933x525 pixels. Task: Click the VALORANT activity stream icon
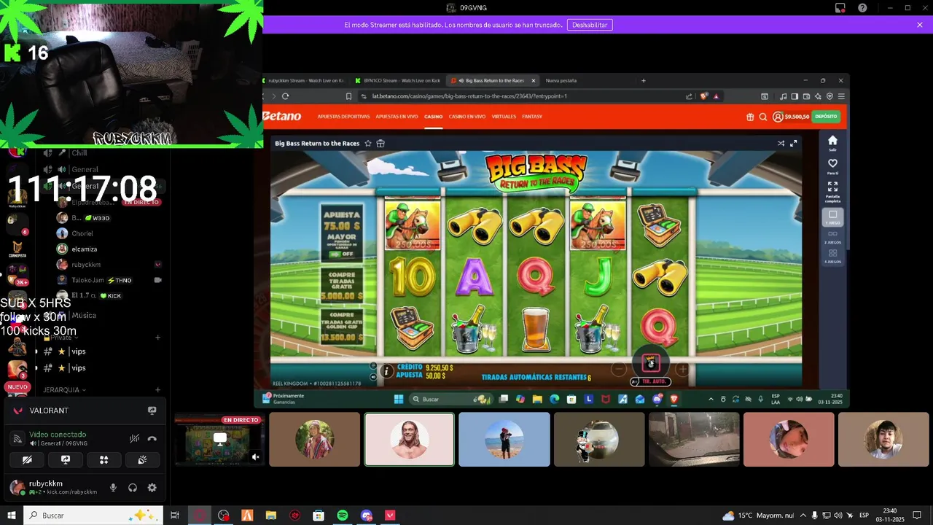pyautogui.click(x=152, y=411)
